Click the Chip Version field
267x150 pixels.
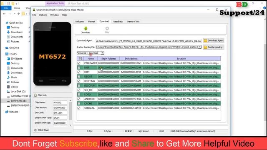60,107
